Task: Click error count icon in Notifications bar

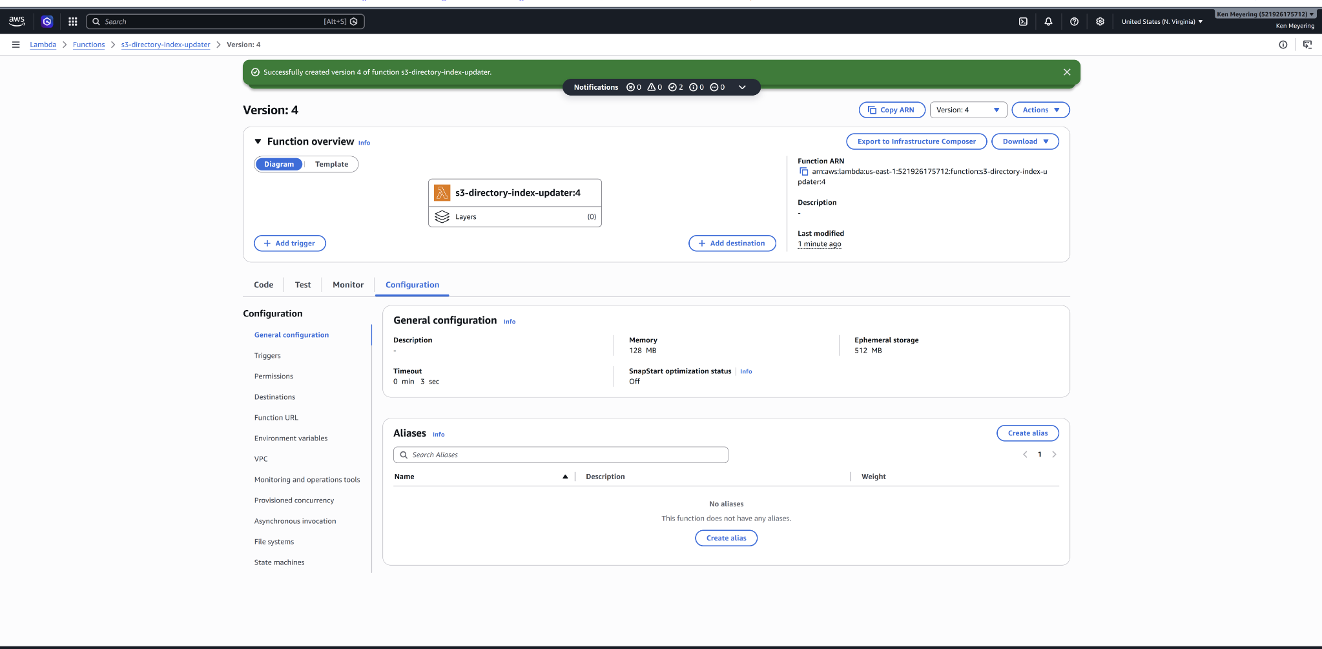Action: (630, 87)
